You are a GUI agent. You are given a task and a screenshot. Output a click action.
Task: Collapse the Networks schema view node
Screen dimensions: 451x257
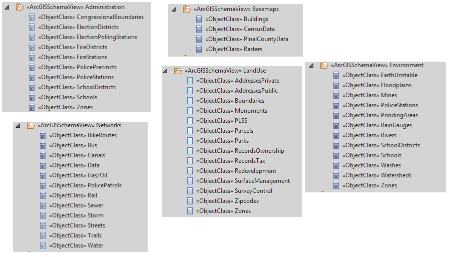pos(18,126)
